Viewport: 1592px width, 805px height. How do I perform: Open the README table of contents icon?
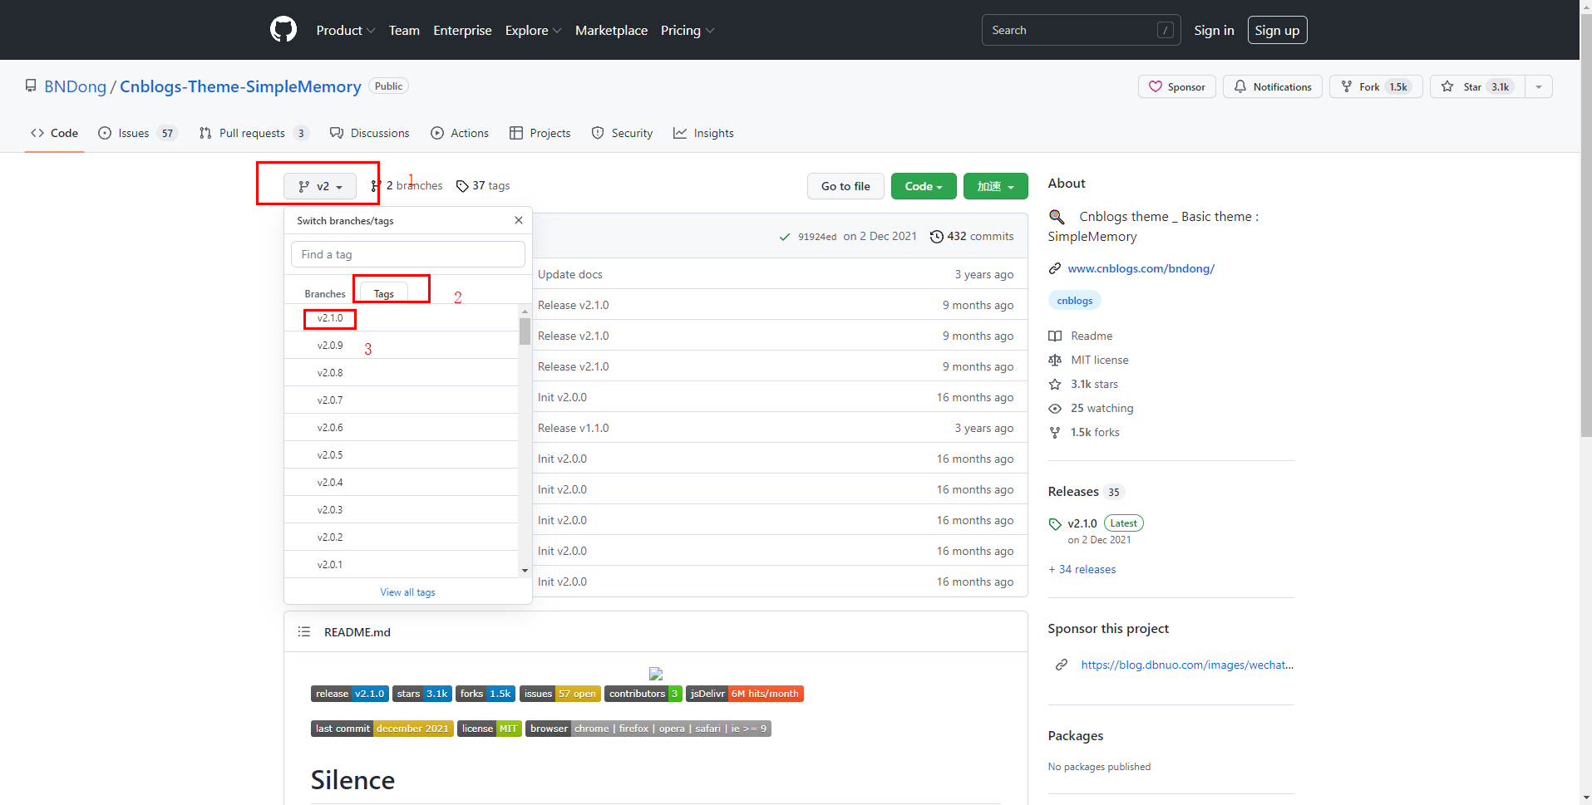click(304, 632)
